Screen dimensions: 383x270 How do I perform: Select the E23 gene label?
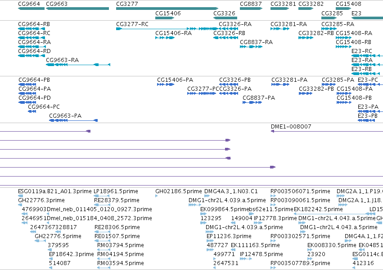tap(356, 13)
